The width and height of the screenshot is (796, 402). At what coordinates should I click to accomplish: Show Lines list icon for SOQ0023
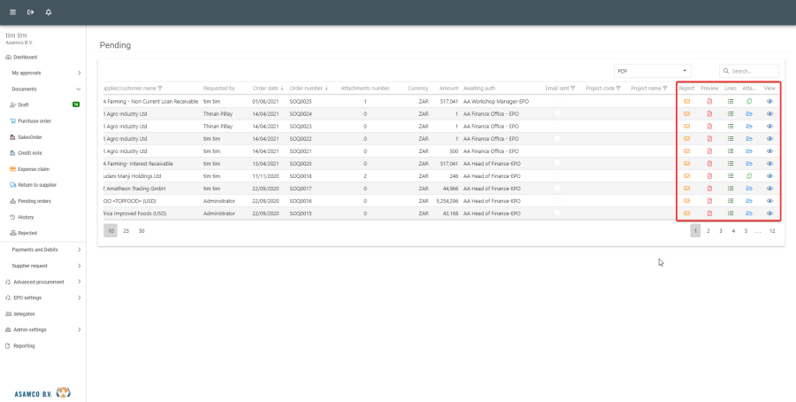coord(730,127)
